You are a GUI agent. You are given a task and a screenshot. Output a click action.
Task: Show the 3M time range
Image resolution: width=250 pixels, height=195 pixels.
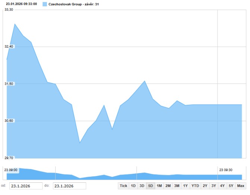pos(176,186)
